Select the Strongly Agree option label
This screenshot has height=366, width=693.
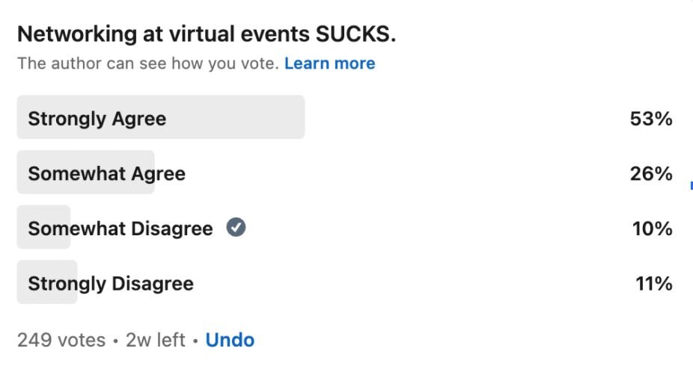[x=97, y=119]
